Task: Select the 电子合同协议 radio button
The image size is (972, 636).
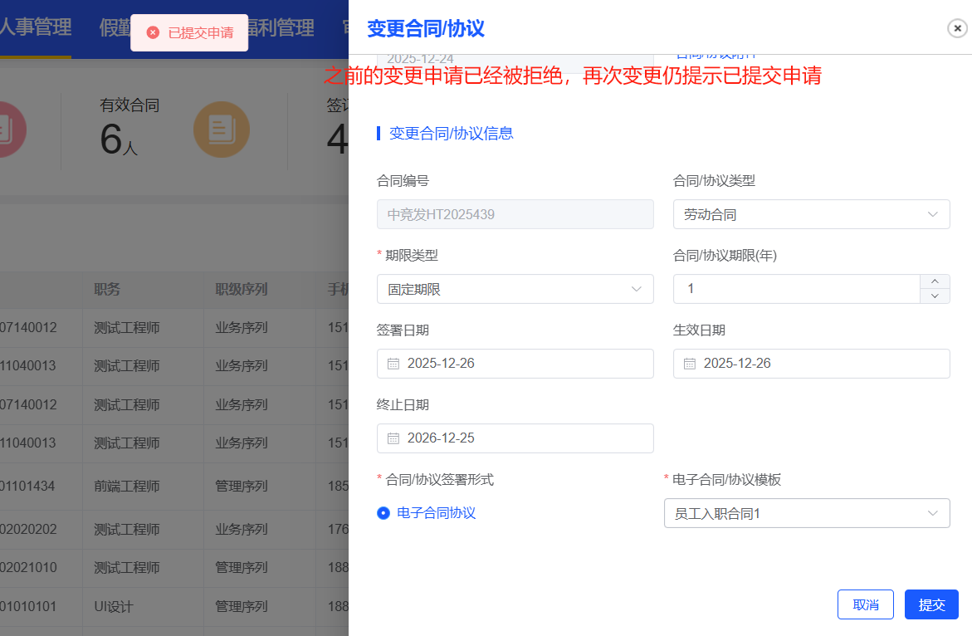Action: pos(383,513)
